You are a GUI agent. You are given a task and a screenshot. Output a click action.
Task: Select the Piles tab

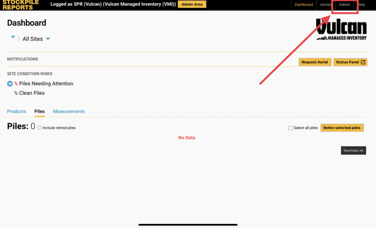coord(40,111)
